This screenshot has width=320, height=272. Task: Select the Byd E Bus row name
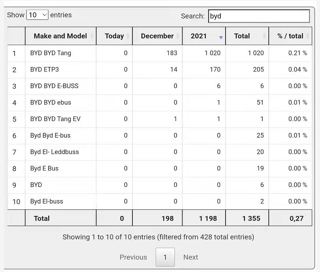click(x=44, y=168)
